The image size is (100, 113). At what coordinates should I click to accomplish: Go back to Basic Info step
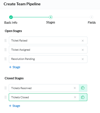coord(11,17)
